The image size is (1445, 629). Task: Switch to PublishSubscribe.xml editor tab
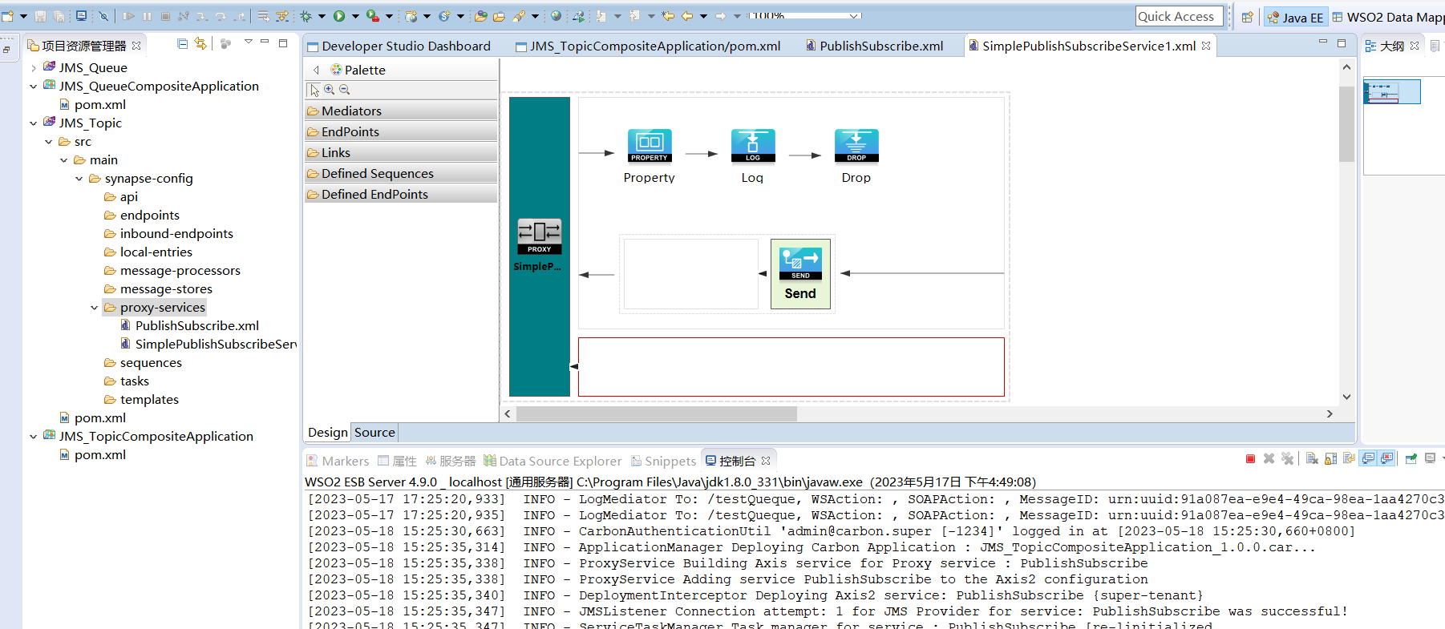tap(875, 46)
